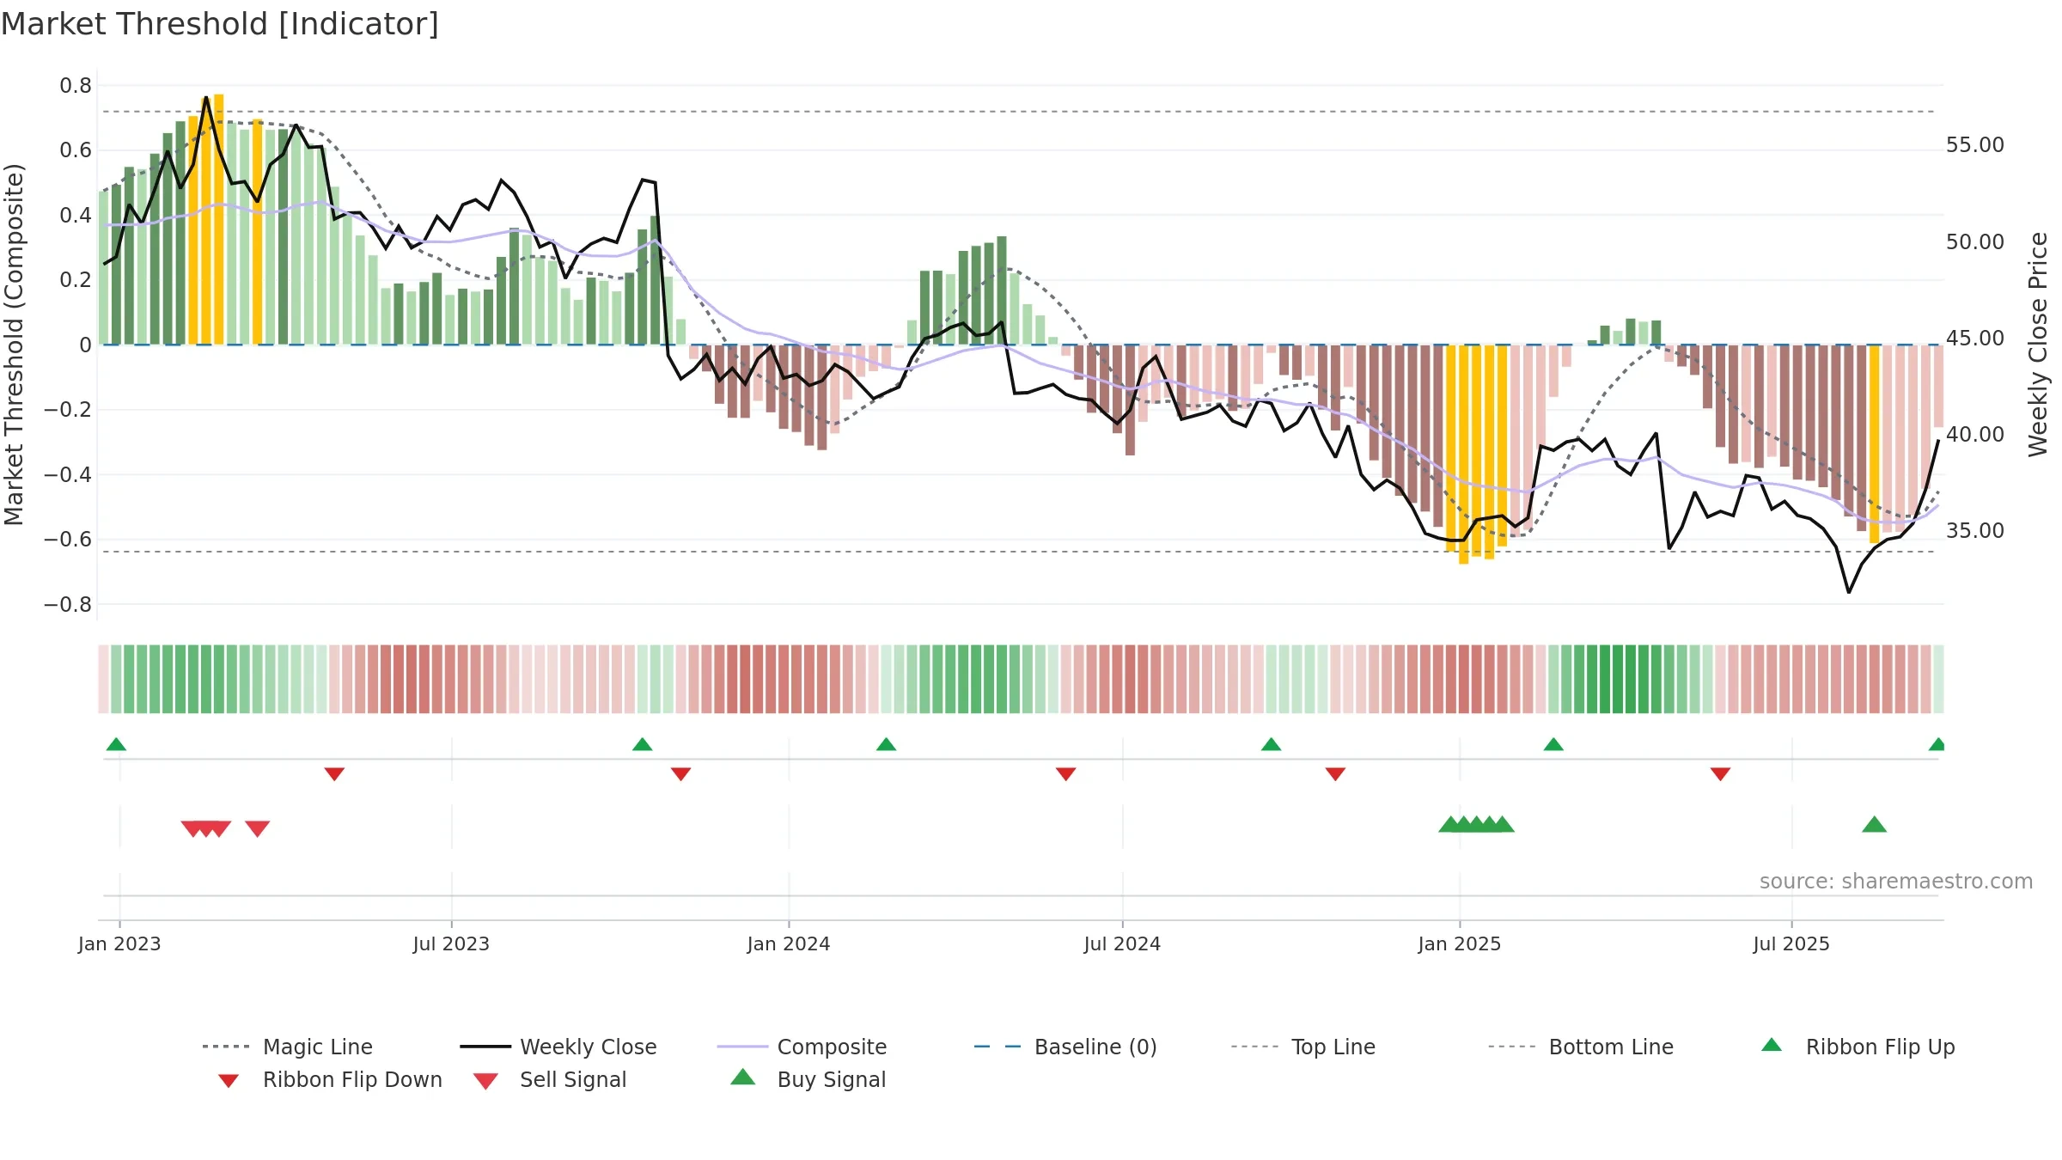Click the Ribbon Flip Down marker before Jul 2023
The image size is (2062, 1160).
coord(334,774)
